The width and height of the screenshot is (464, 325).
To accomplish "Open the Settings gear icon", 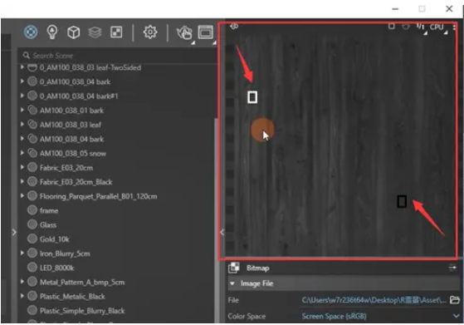I will coord(150,32).
